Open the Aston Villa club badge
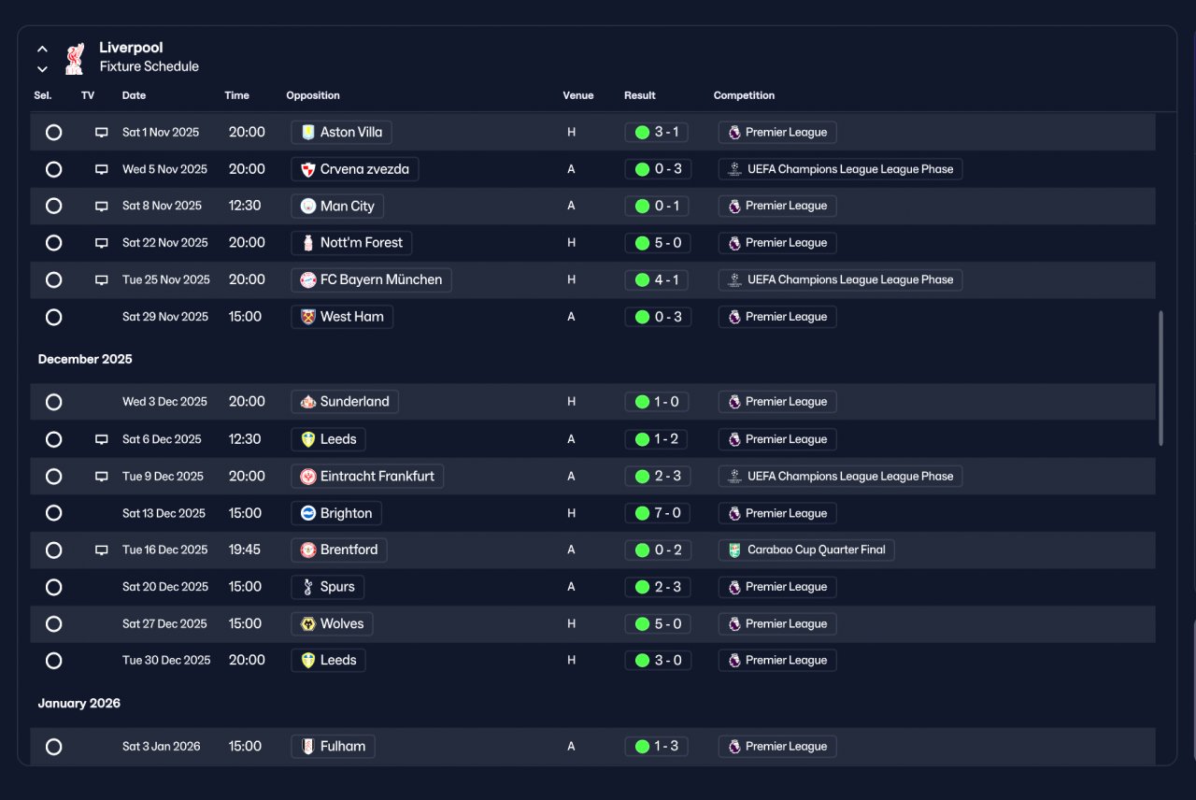Image resolution: width=1196 pixels, height=800 pixels. coord(308,132)
